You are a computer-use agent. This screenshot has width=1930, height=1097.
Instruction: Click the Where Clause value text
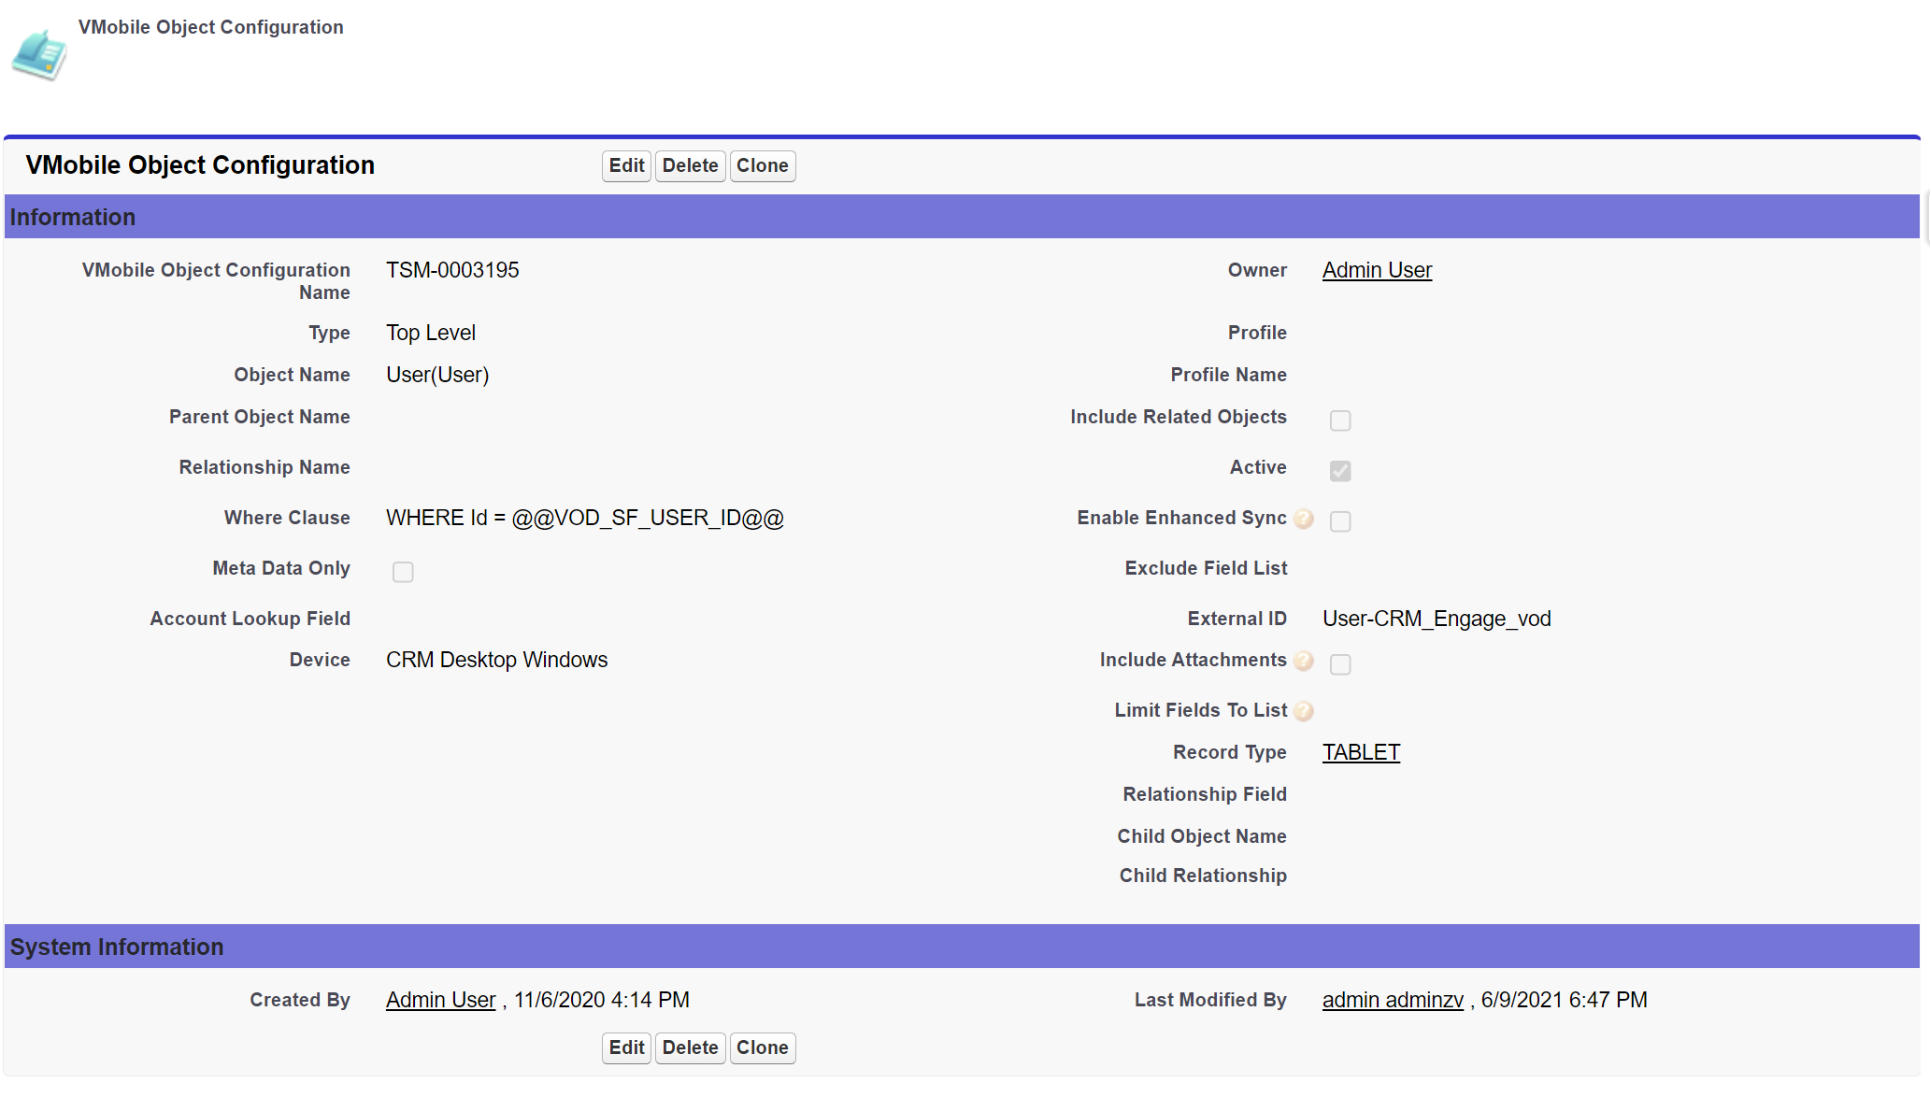[584, 518]
